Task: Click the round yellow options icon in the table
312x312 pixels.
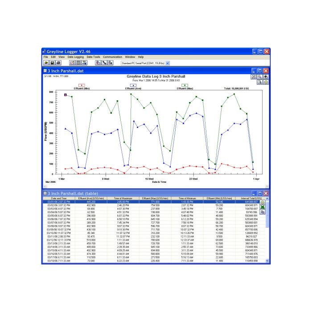Action: [x=263, y=202]
